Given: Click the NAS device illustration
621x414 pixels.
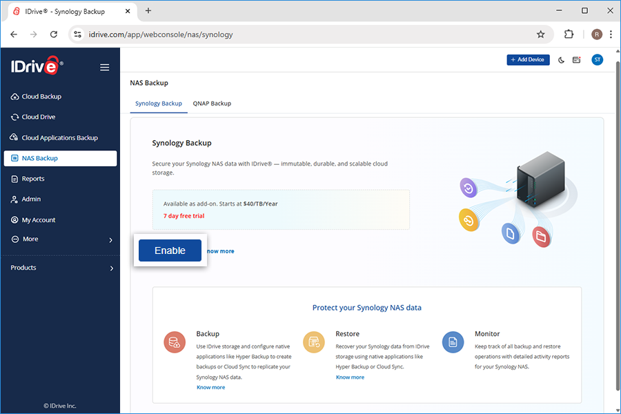Looking at the screenshot, I should 540,180.
